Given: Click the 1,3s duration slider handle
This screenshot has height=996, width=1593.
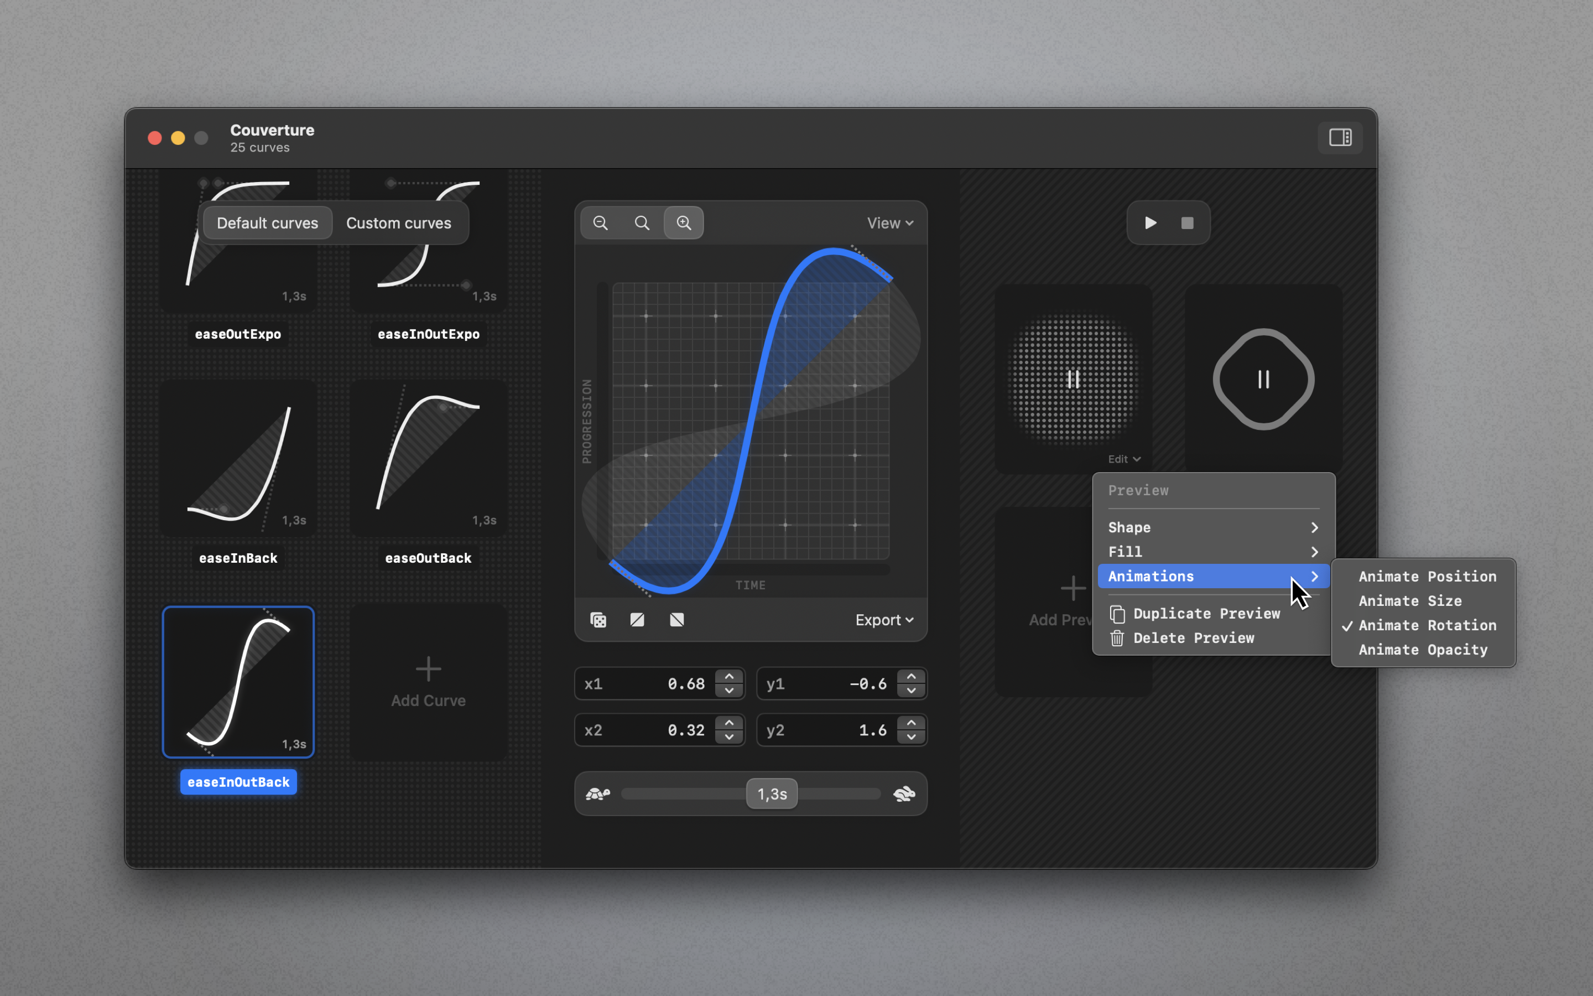Looking at the screenshot, I should [772, 794].
